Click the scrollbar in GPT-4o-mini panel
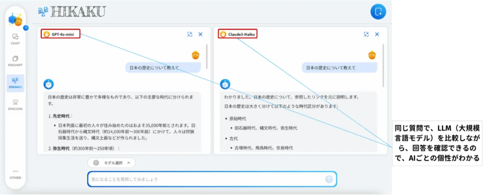 206,59
